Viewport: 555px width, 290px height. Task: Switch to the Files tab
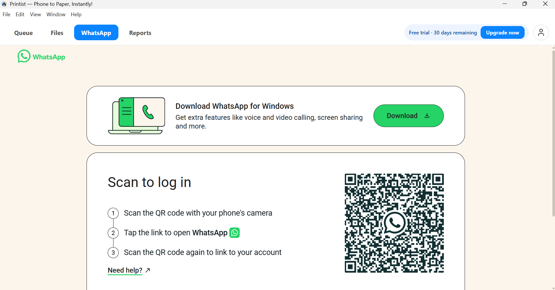click(x=57, y=33)
